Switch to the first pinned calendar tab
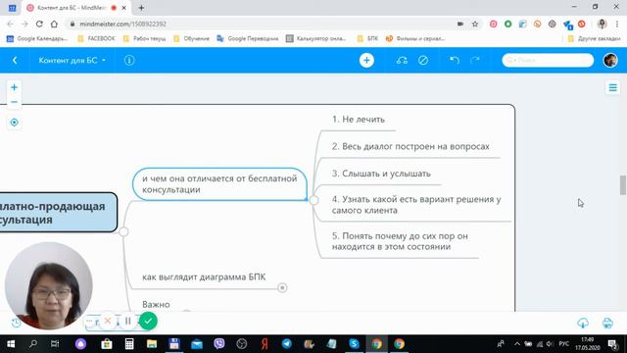Viewport: 627px width, 353px height. pyautogui.click(x=13, y=8)
